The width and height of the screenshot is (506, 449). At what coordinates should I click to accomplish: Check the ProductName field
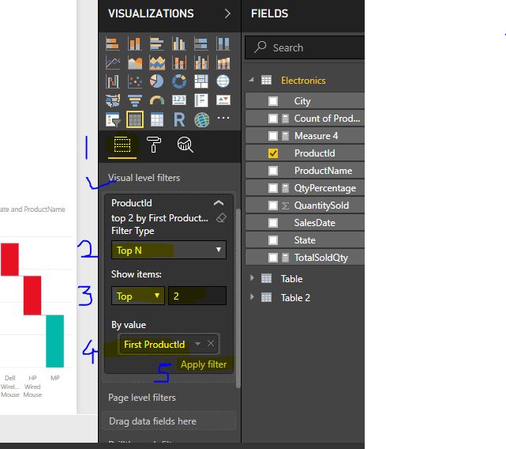[x=273, y=171]
